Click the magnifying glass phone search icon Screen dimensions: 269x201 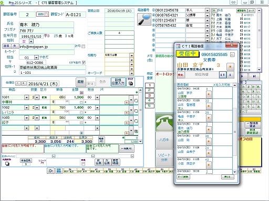click(144, 19)
